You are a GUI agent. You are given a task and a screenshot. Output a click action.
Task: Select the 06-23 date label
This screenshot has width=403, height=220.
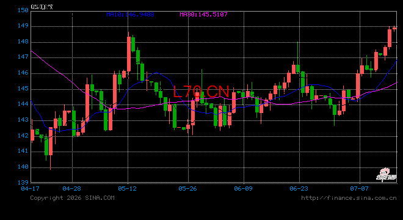tap(299, 189)
